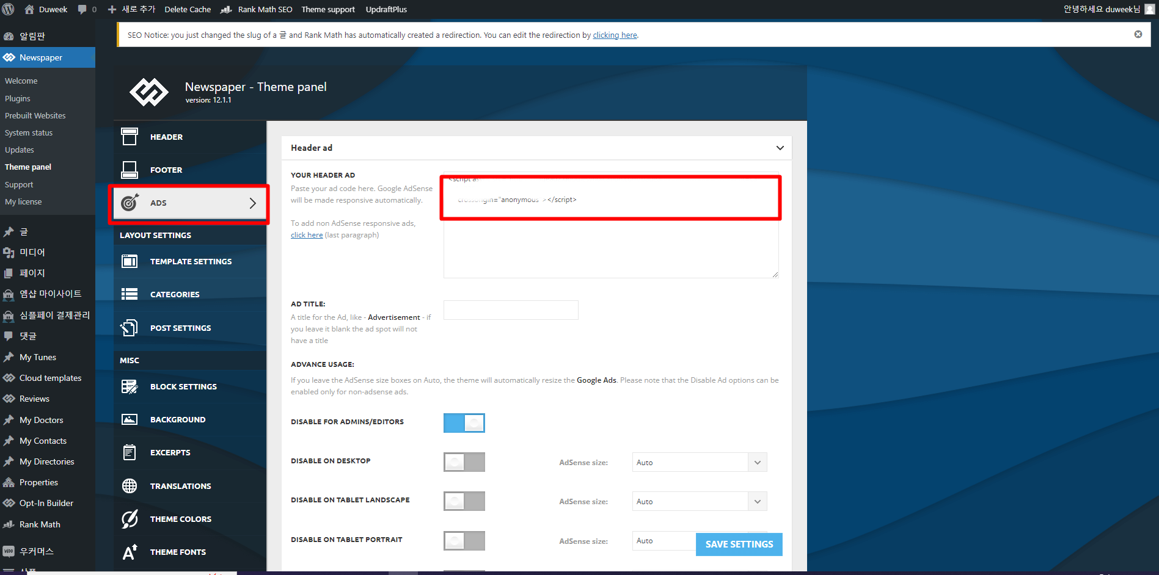Click the Theme Colors icon

130,519
